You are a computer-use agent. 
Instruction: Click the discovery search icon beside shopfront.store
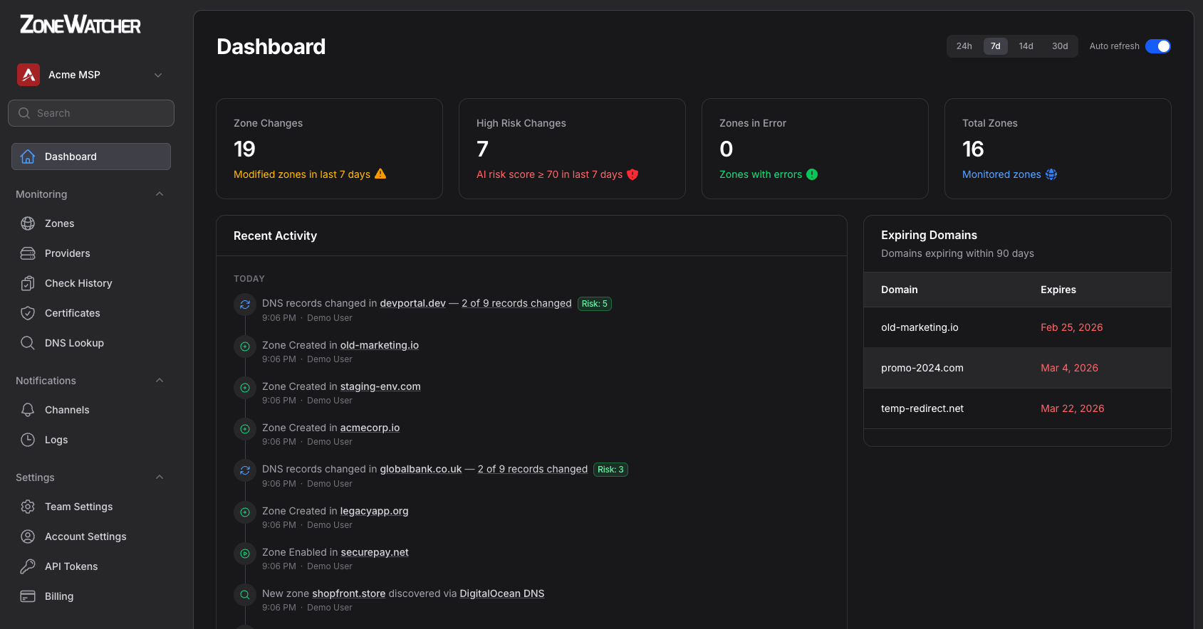(245, 595)
